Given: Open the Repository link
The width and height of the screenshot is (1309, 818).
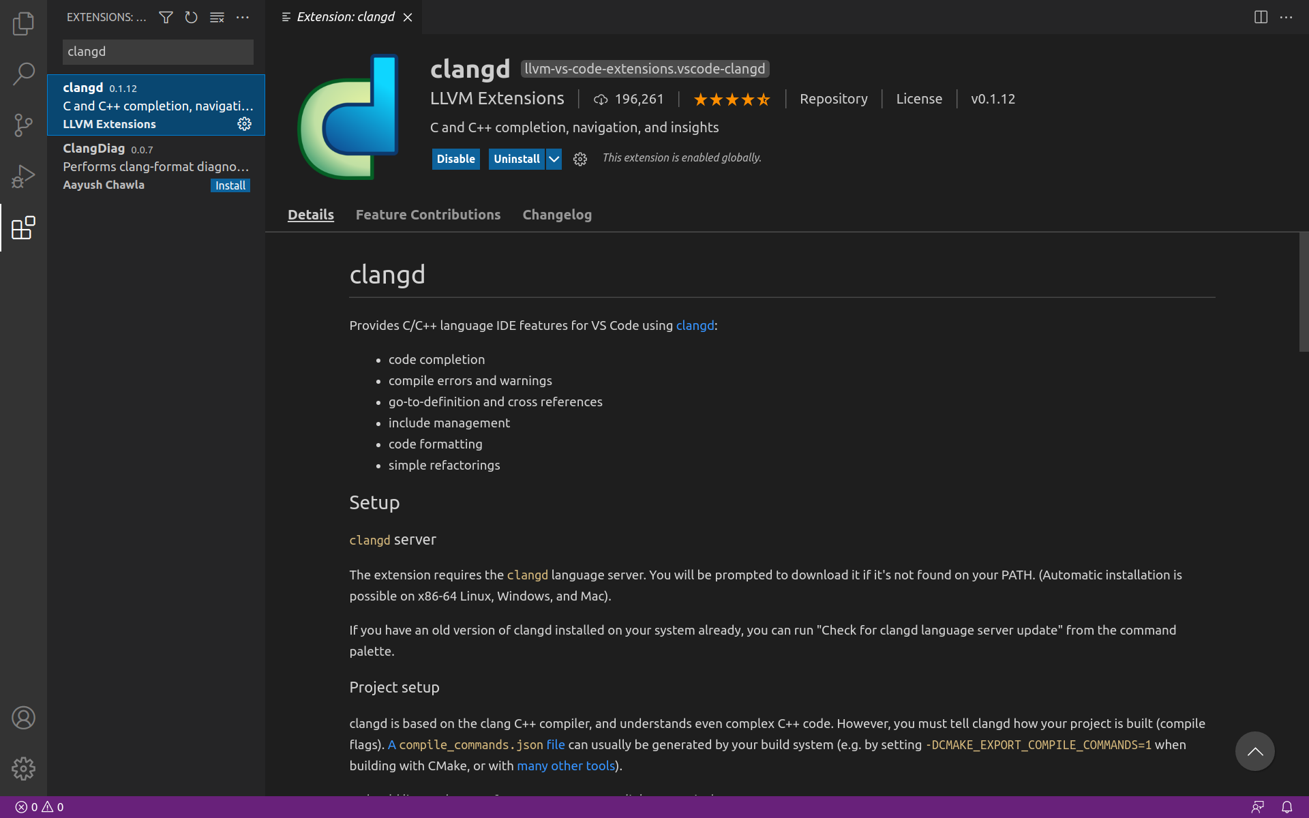Looking at the screenshot, I should [x=834, y=99].
